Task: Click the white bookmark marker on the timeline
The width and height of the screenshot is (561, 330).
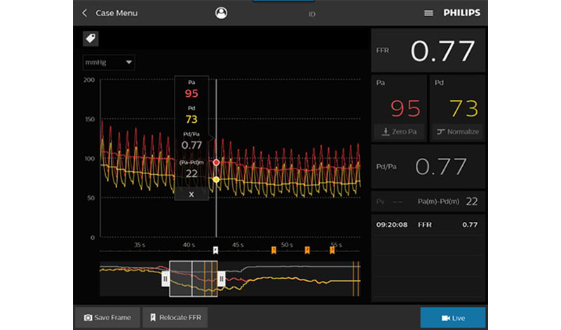Action: click(216, 250)
